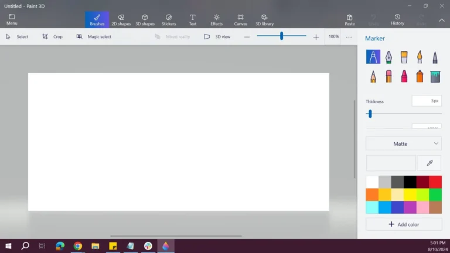Choose the orange color swatch
The width and height of the screenshot is (450, 253).
point(372,195)
